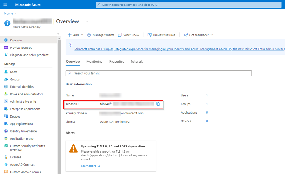This screenshot has width=285, height=174.
Task: Click the Azure AD Connect icon
Action: (x=6, y=164)
